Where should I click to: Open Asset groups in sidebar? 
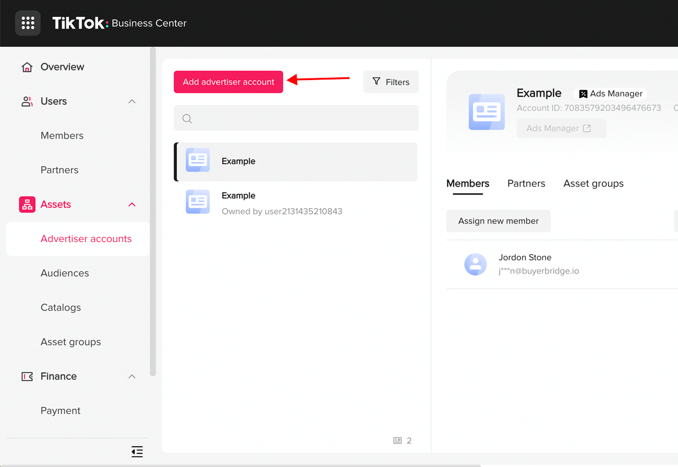71,342
